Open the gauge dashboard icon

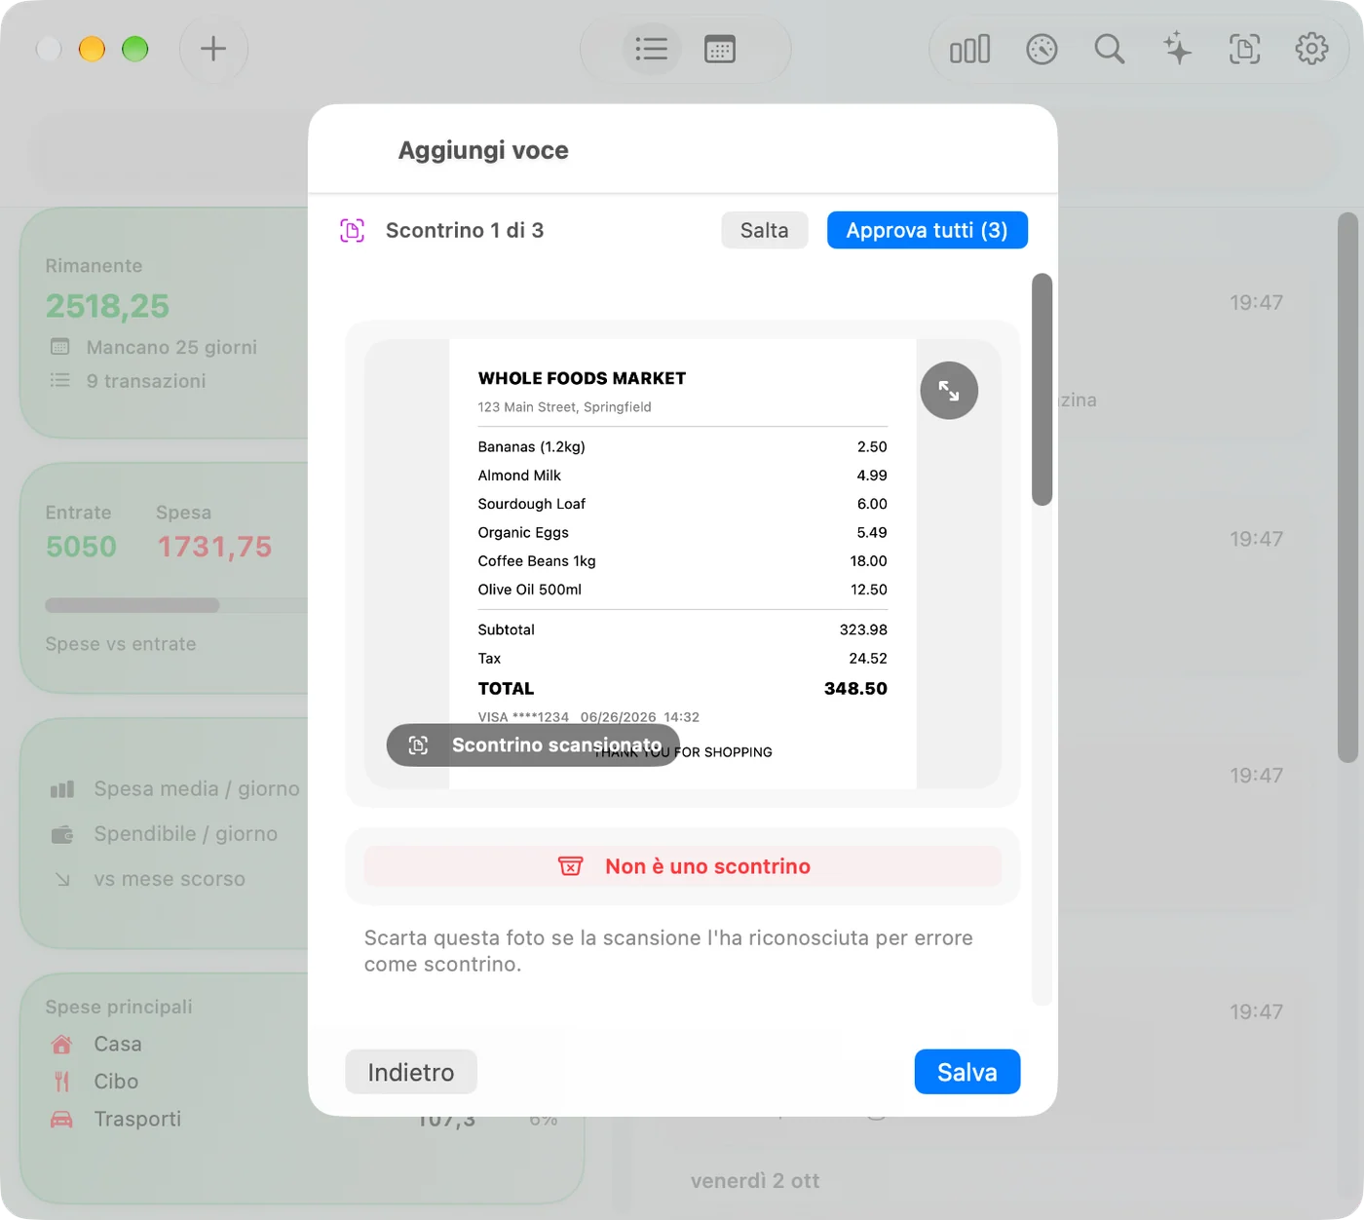pyautogui.click(x=1042, y=49)
